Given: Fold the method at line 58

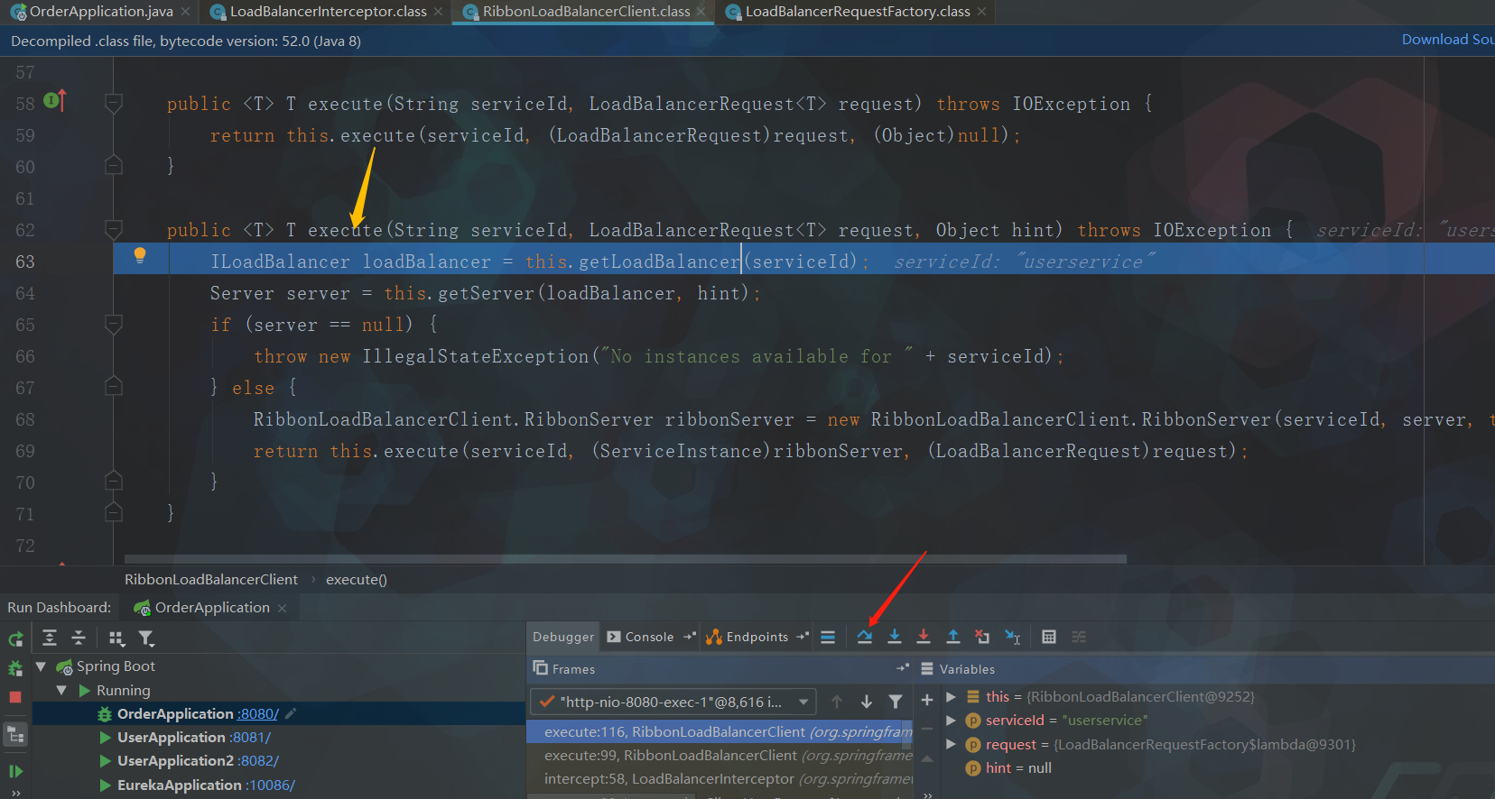Looking at the screenshot, I should (x=114, y=104).
